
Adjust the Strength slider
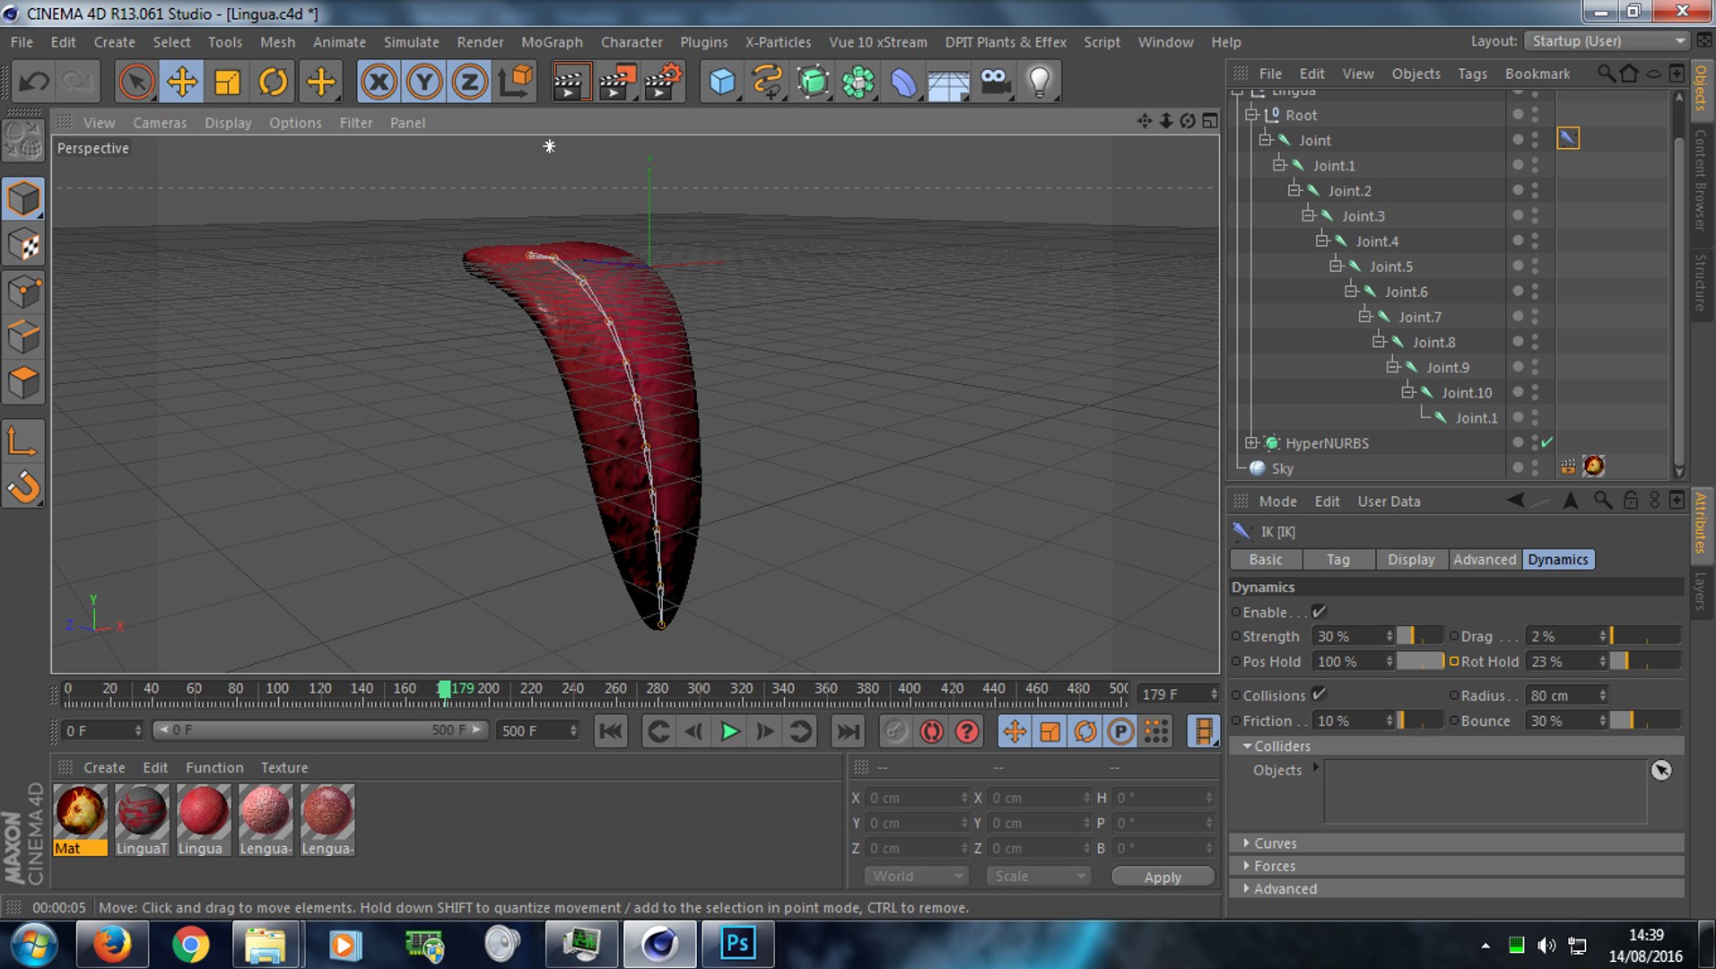pos(1420,636)
